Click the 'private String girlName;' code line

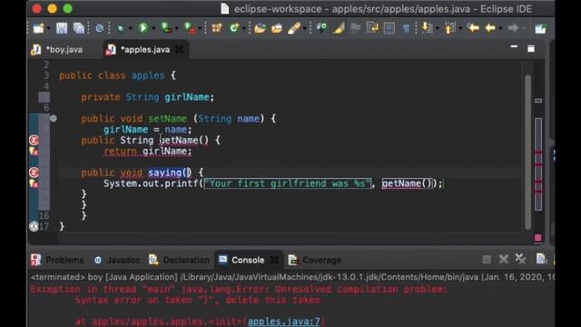tap(147, 97)
